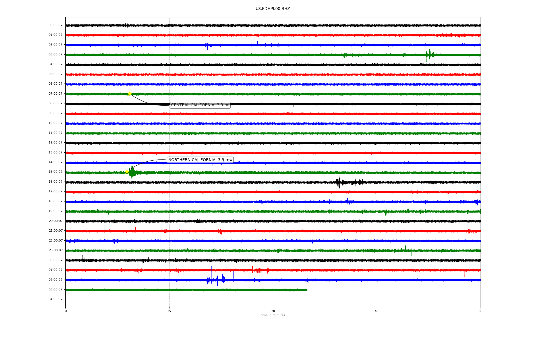Click the yellow star on the 07:00:07 trace
This screenshot has width=546, height=341.
[130, 93]
